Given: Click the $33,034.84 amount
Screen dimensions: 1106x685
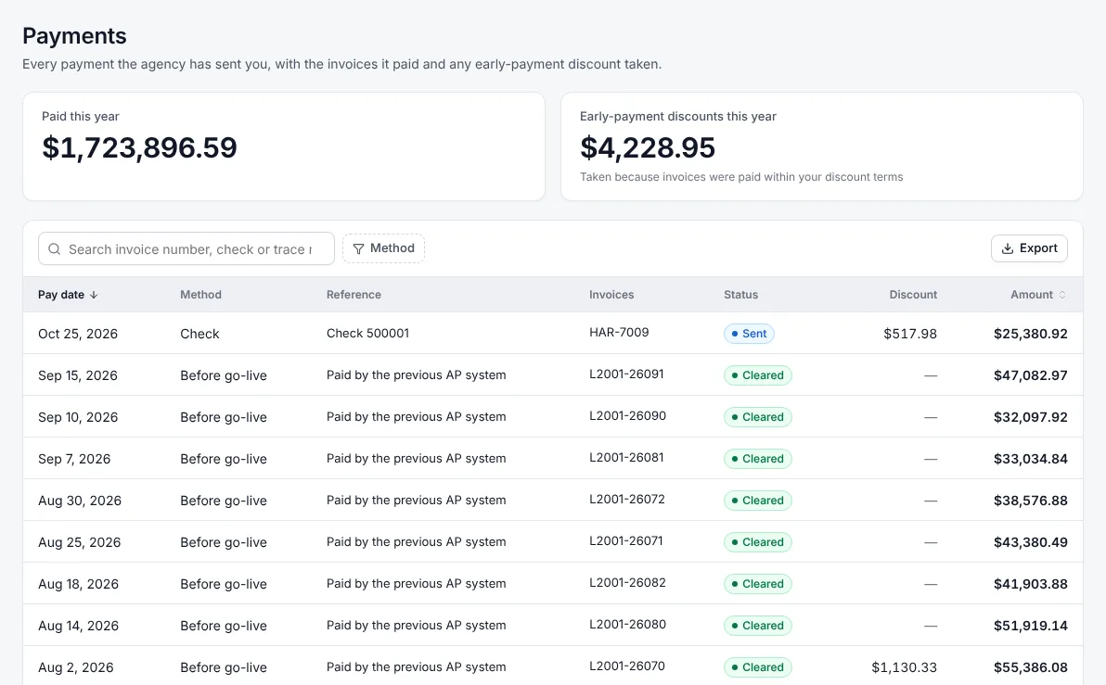Looking at the screenshot, I should [1031, 458].
